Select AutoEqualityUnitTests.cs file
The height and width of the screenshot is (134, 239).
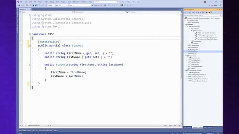pyautogui.click(x=198, y=74)
